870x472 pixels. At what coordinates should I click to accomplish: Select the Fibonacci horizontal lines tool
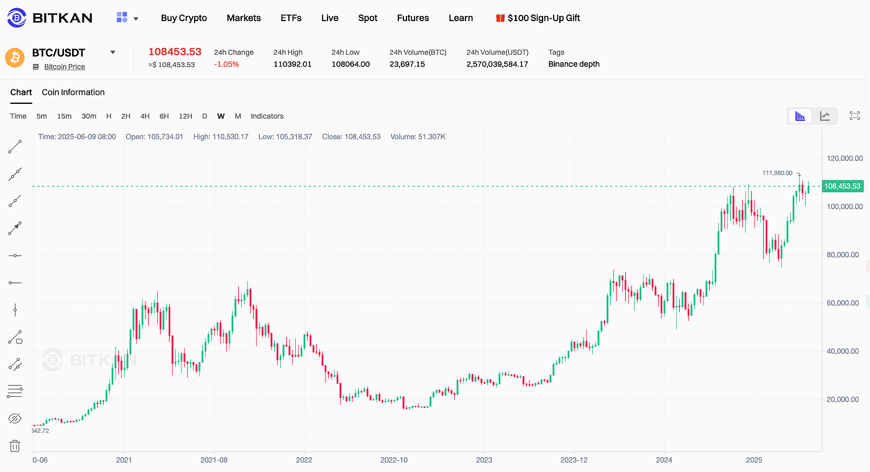pos(15,391)
